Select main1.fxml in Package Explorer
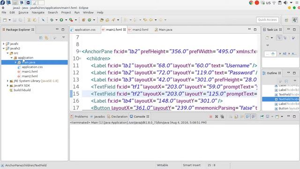 pyautogui.click(x=30, y=71)
